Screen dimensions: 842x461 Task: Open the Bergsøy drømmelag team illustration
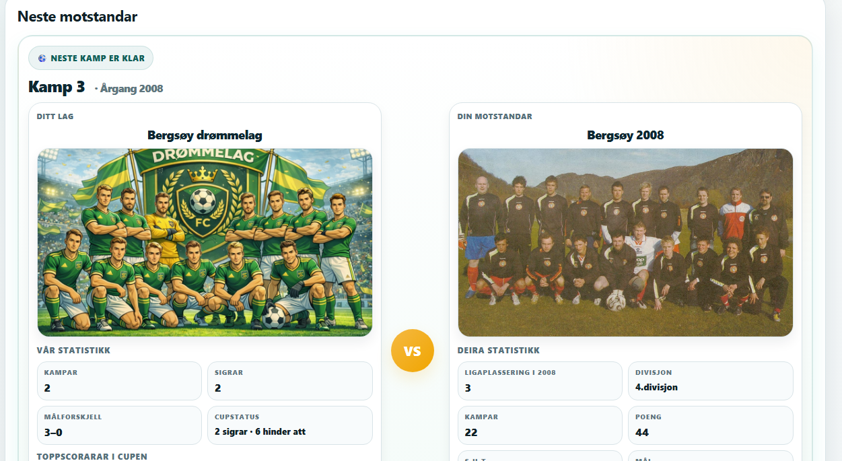(205, 242)
